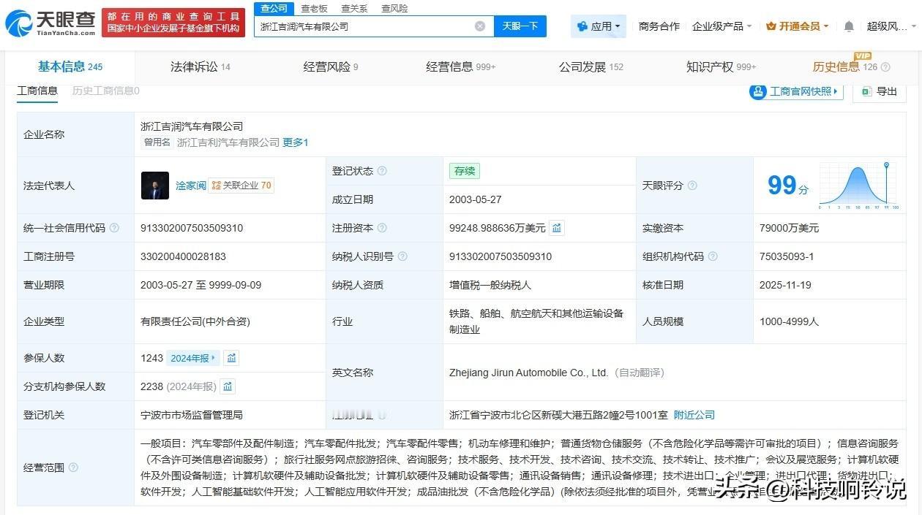Select registration number 330200400028183

(x=183, y=256)
